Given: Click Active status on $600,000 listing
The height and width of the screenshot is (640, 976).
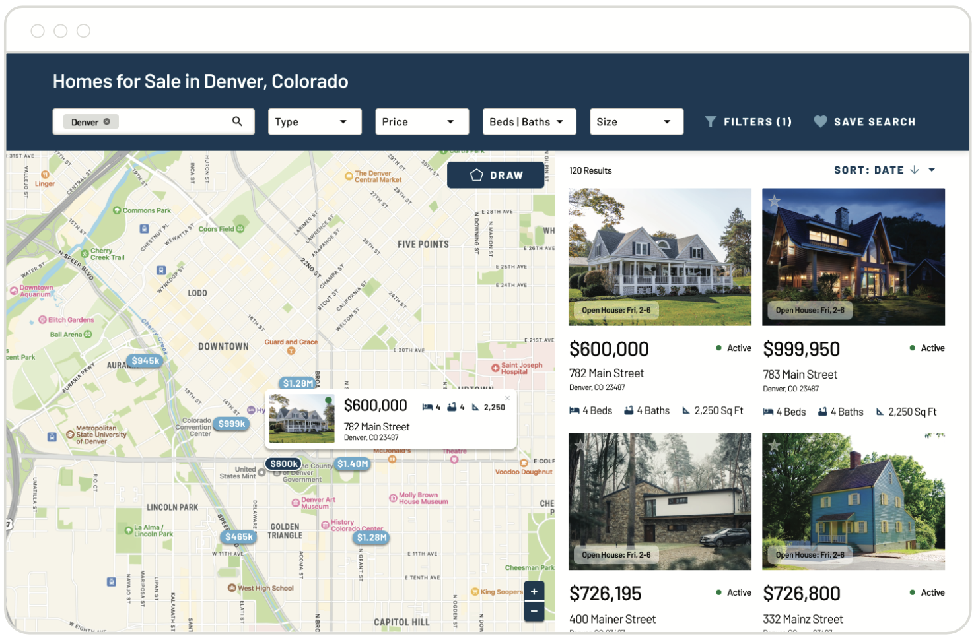Looking at the screenshot, I should (734, 348).
